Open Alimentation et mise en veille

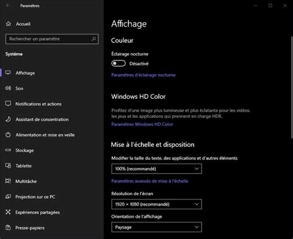(52, 135)
